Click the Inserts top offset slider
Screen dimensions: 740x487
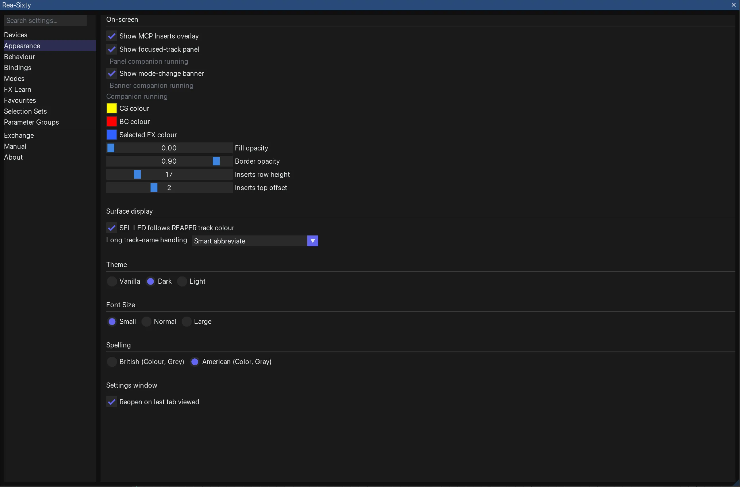coord(169,188)
